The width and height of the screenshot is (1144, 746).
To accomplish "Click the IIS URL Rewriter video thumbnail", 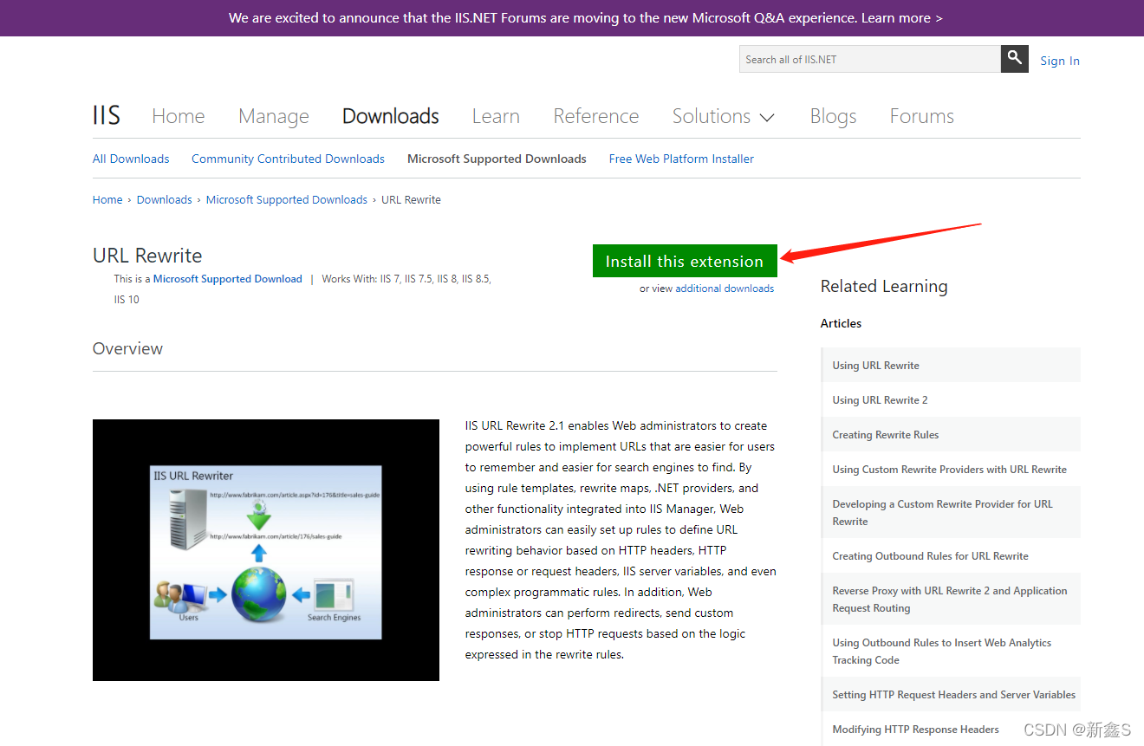I will 266,550.
